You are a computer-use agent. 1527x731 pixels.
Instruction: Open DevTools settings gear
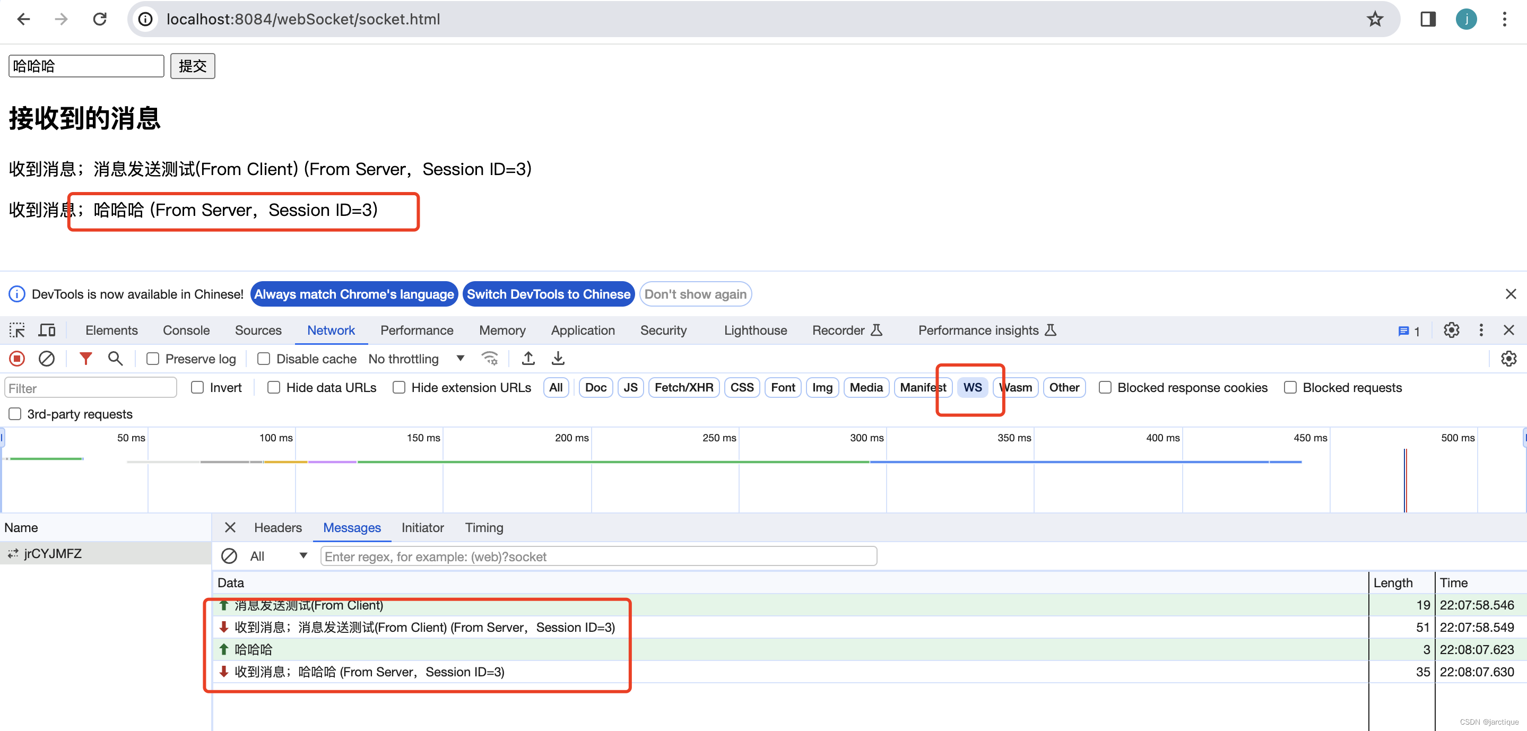click(1451, 330)
